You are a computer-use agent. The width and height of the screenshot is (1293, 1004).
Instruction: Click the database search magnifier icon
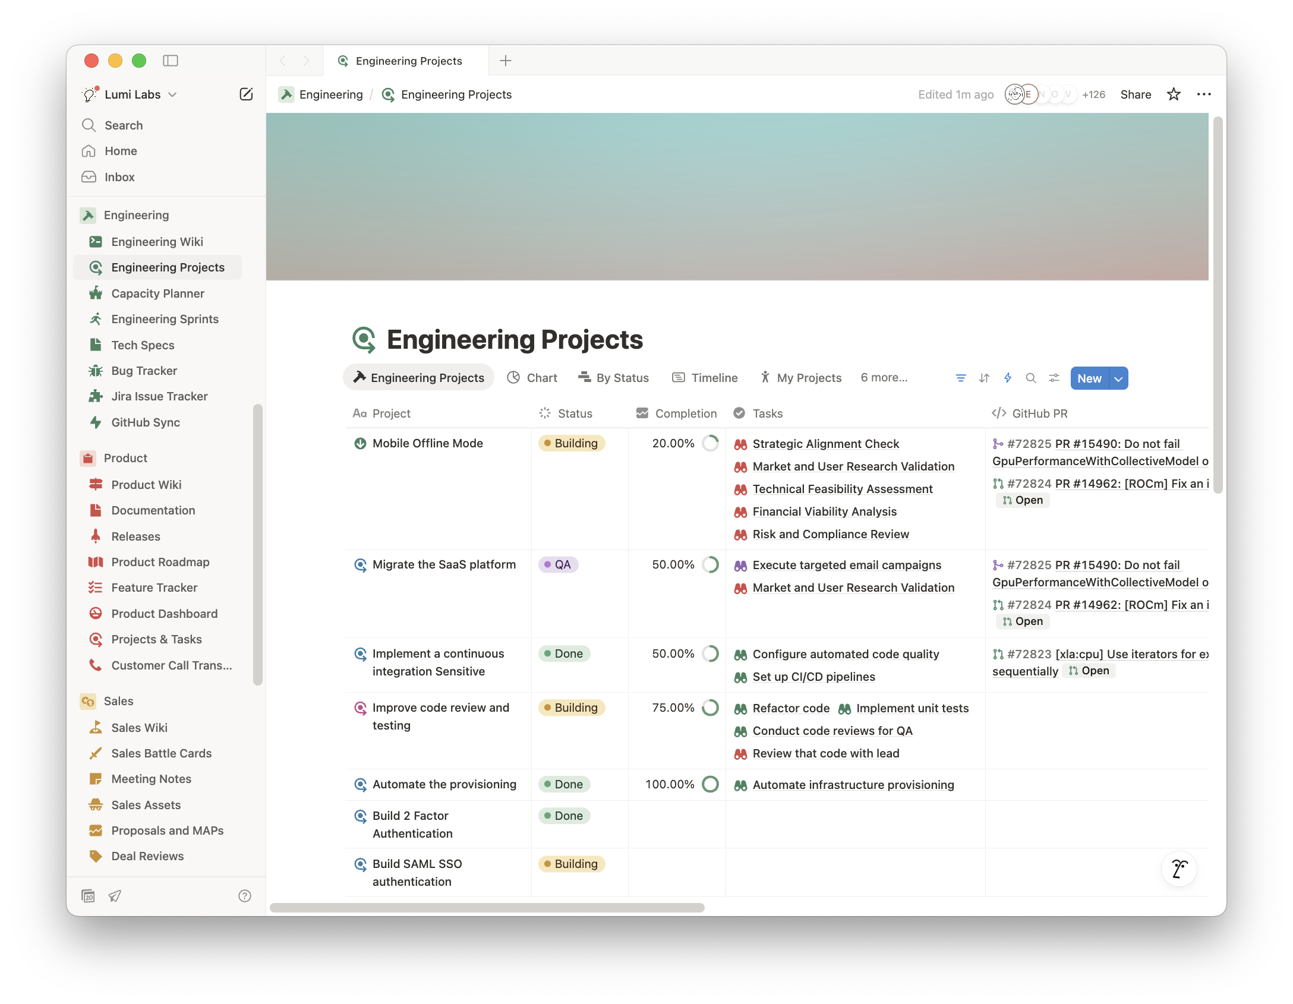click(x=1031, y=378)
